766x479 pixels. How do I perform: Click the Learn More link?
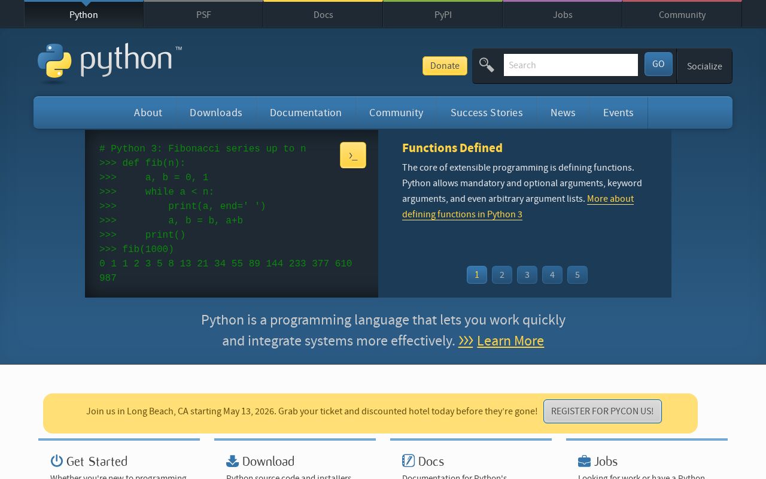510,341
